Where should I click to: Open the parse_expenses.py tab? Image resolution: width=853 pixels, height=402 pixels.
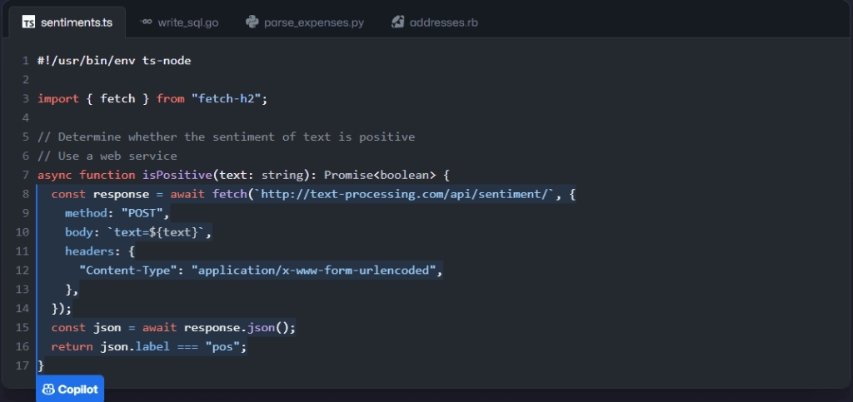click(x=305, y=22)
